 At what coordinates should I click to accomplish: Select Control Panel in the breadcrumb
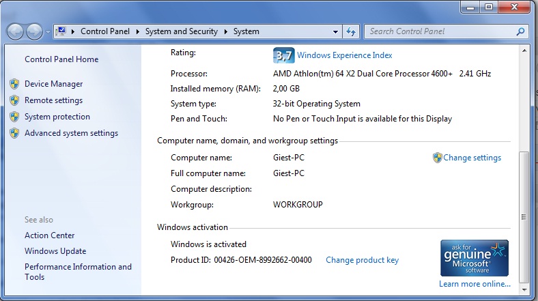tap(105, 31)
